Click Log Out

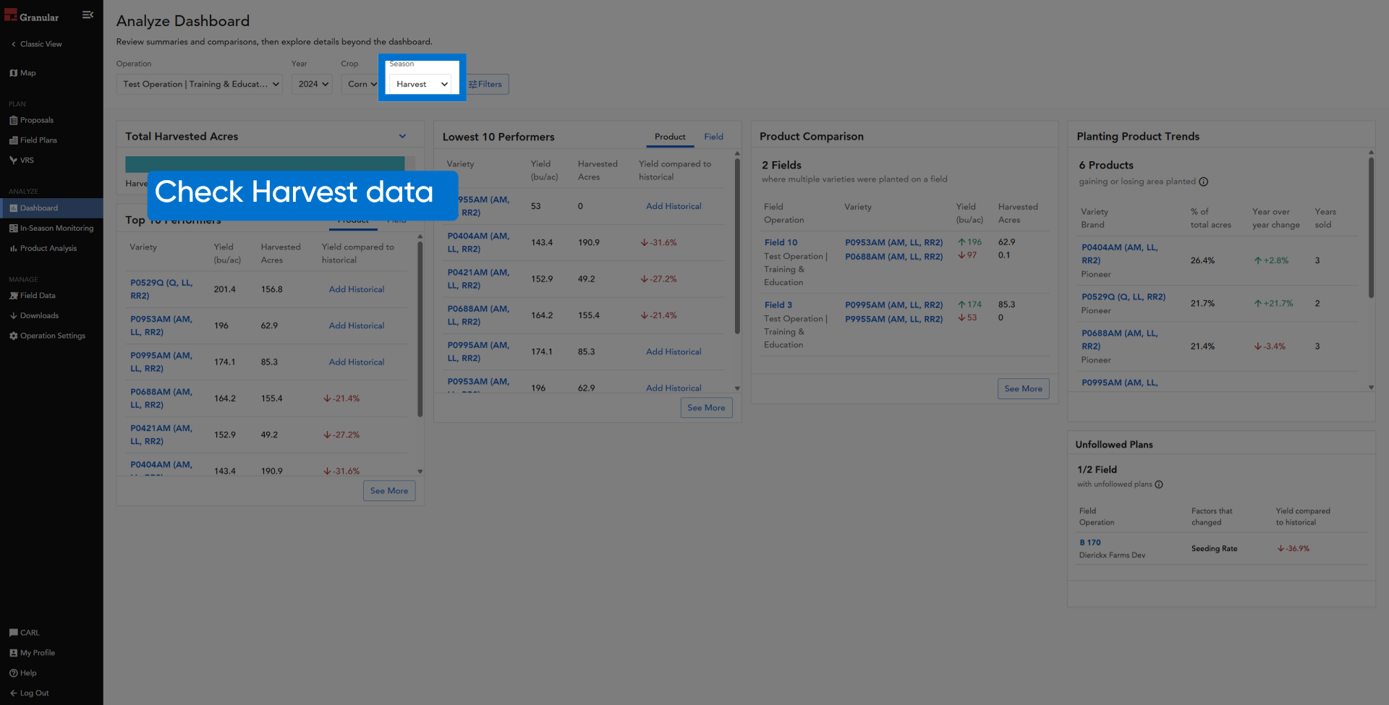click(x=29, y=693)
